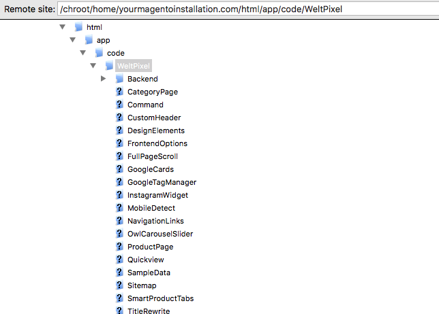Click the Sitemap unknown-folder icon

119,285
